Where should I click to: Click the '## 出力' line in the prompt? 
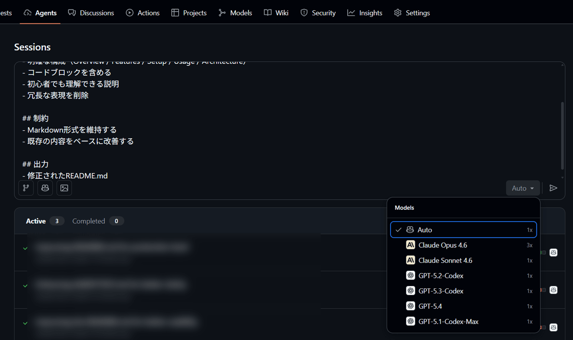coord(35,164)
